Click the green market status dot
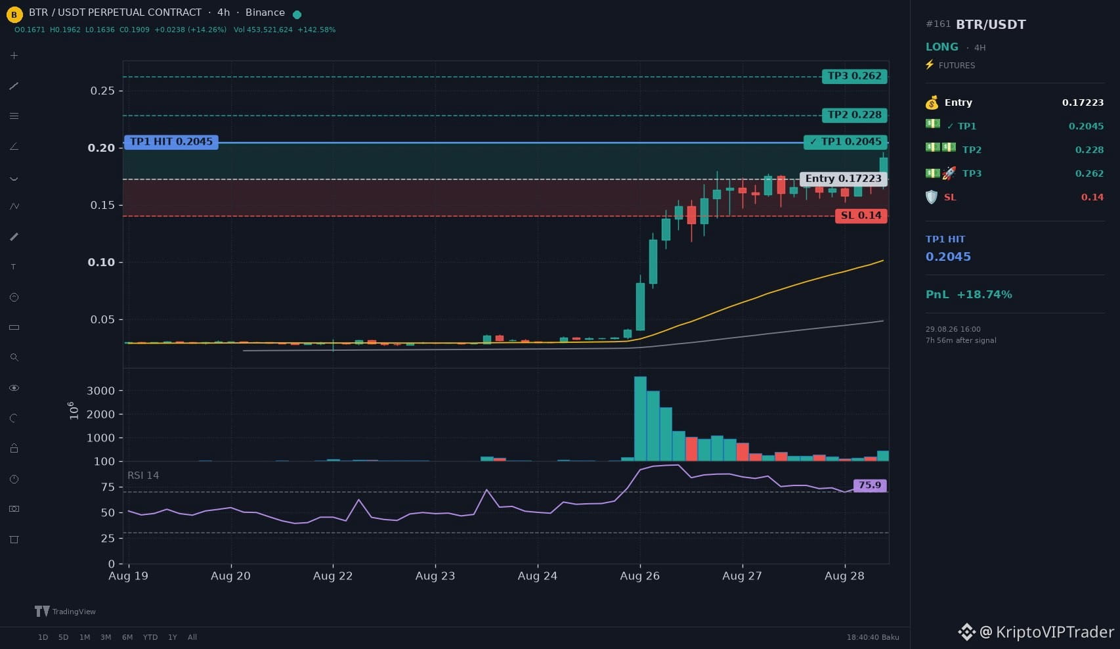This screenshot has height=649, width=1120. [297, 14]
